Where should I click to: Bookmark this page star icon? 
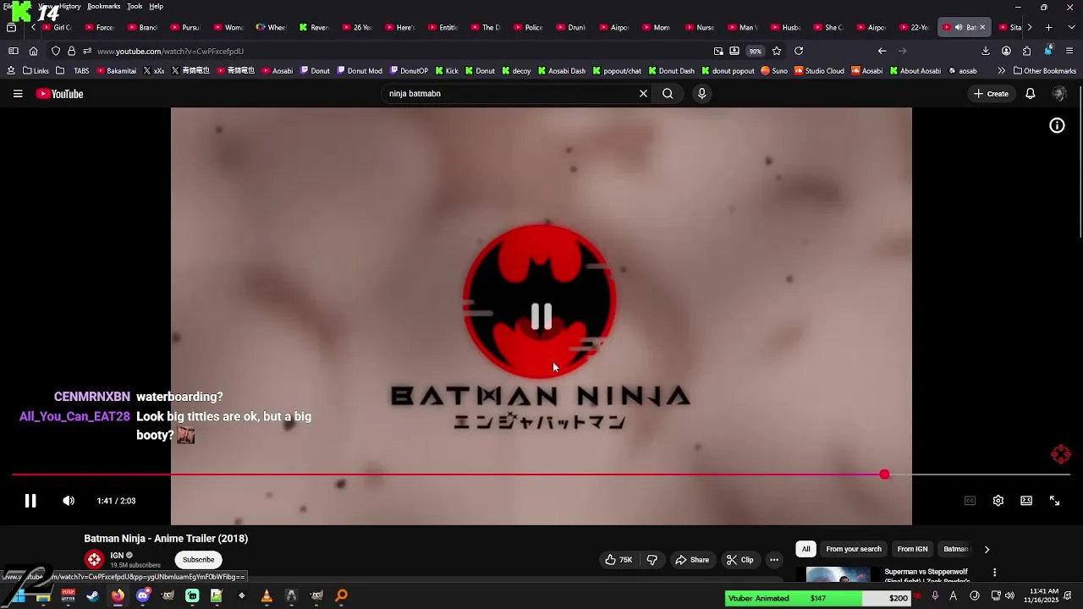tap(777, 51)
